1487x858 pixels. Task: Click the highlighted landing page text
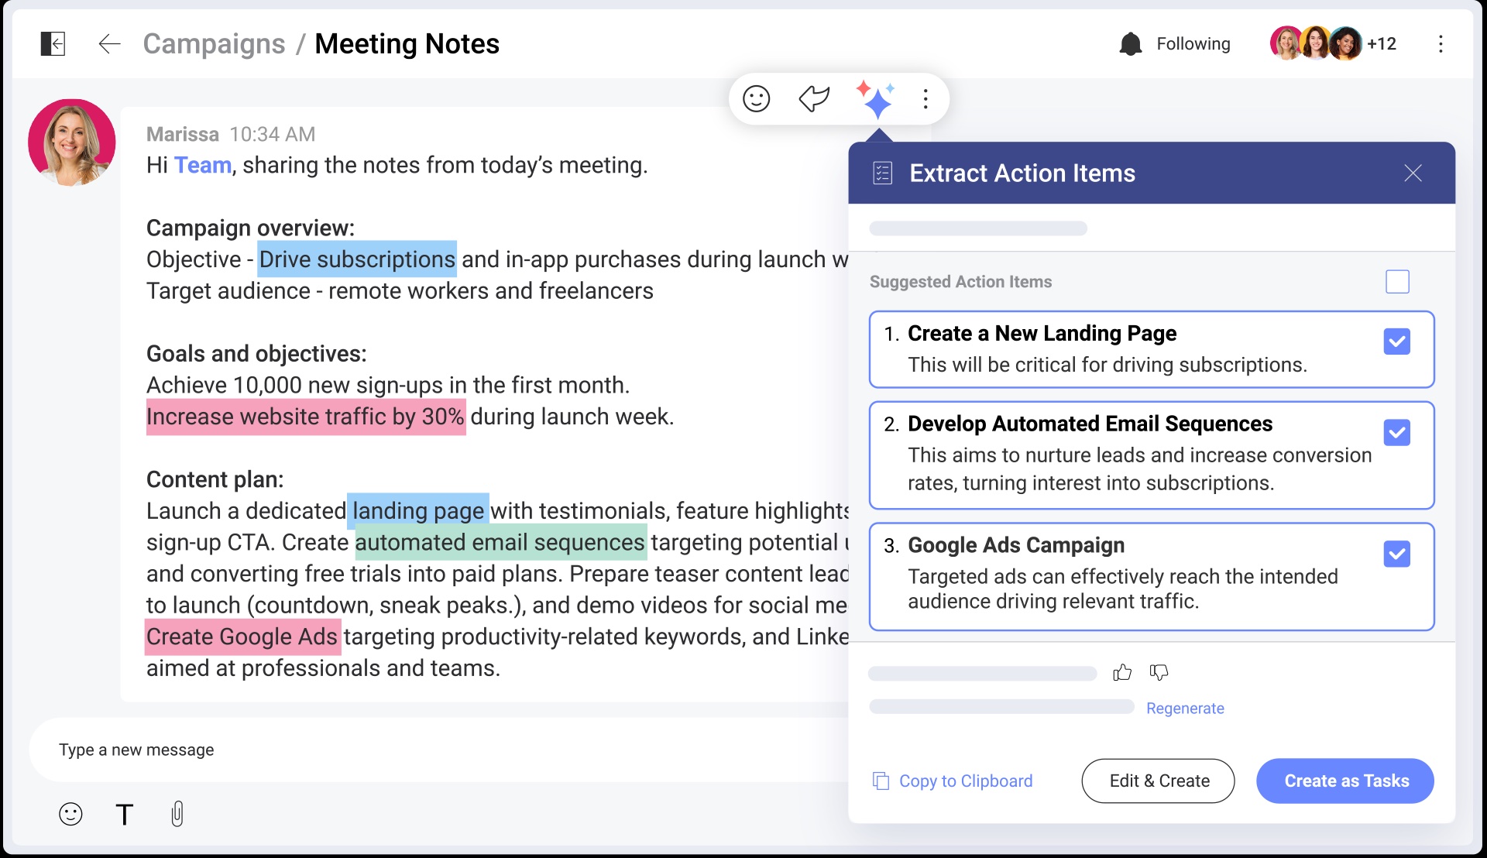coord(418,511)
